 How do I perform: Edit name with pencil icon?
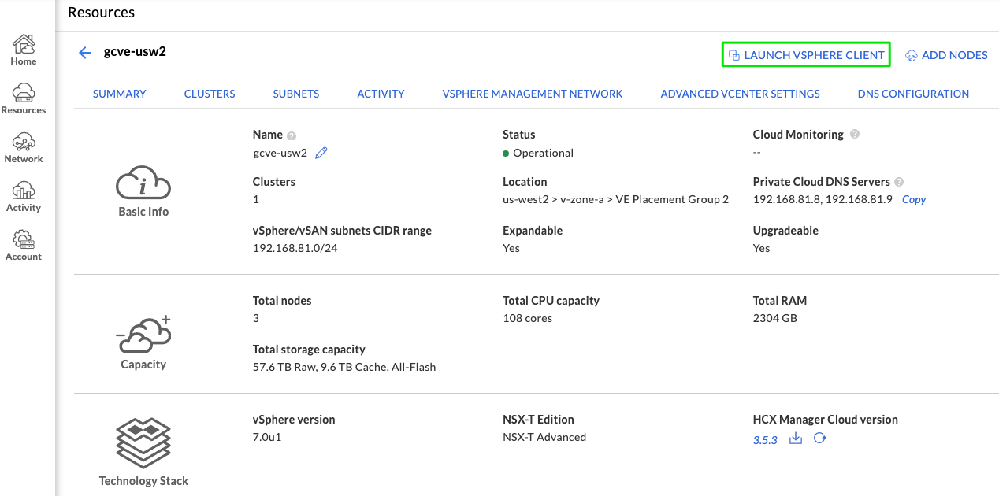pos(321,153)
